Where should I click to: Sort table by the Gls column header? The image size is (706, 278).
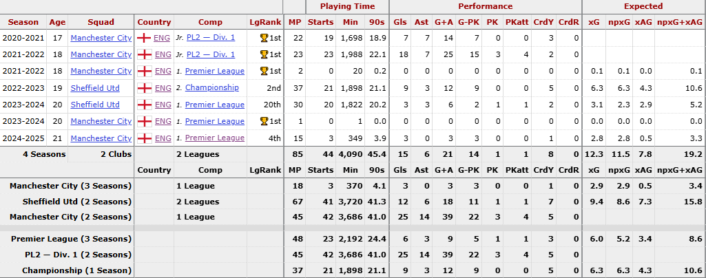point(399,22)
